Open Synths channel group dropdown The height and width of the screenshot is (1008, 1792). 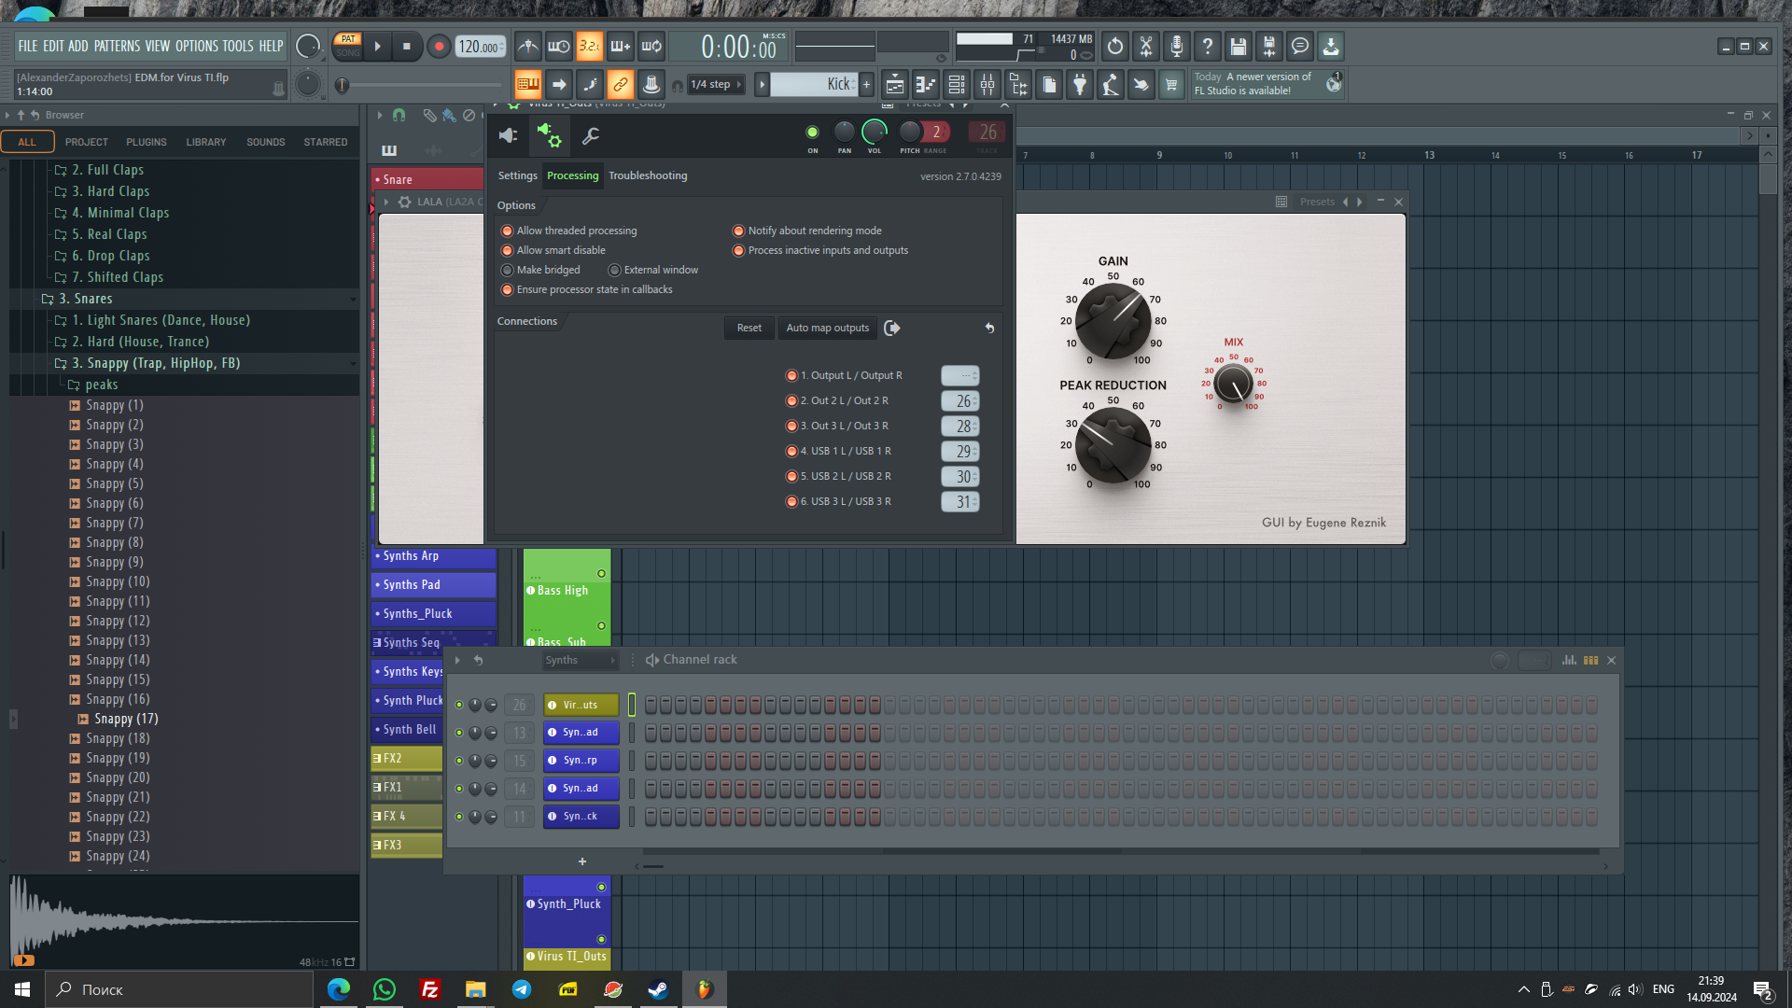(581, 660)
